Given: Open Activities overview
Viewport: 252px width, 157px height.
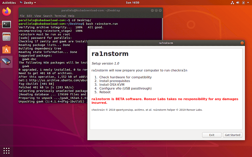Looking at the screenshot, I should (x=9, y=3).
